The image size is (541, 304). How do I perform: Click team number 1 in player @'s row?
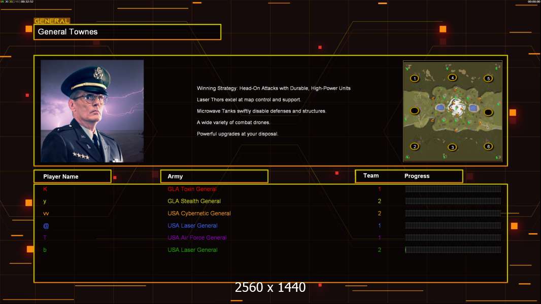(x=380, y=226)
